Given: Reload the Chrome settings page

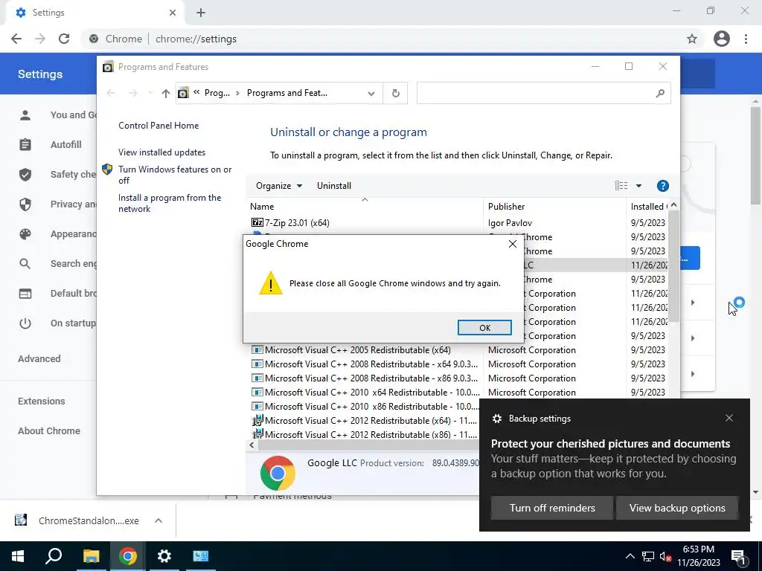Looking at the screenshot, I should (64, 39).
